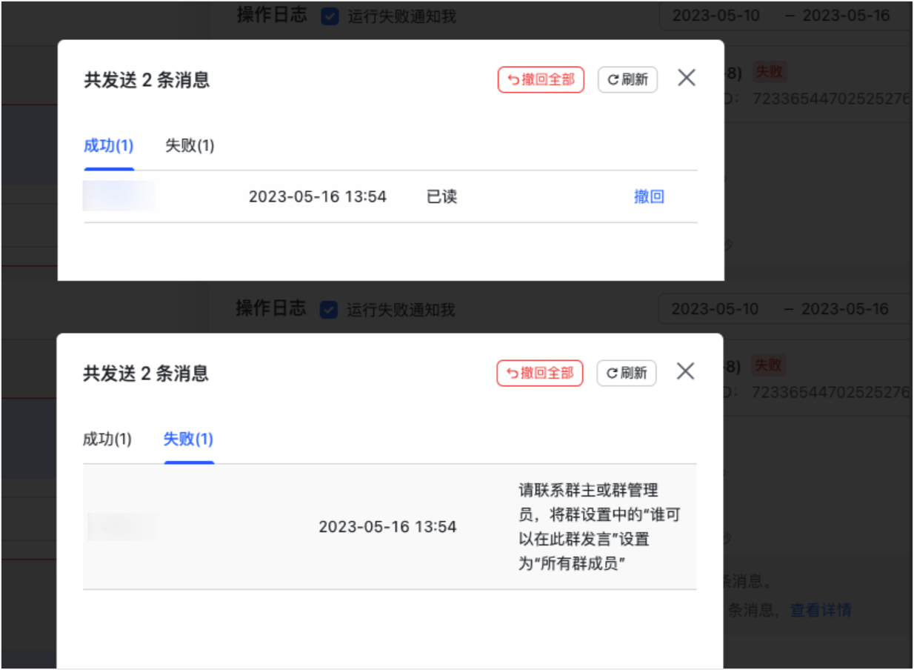Open 查看详情 to view message details
Image resolution: width=914 pixels, height=670 pixels.
[x=821, y=609]
